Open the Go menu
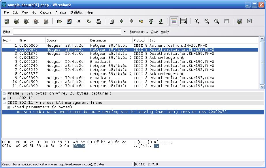Viewport: 266px width, 168px height. (x=34, y=12)
